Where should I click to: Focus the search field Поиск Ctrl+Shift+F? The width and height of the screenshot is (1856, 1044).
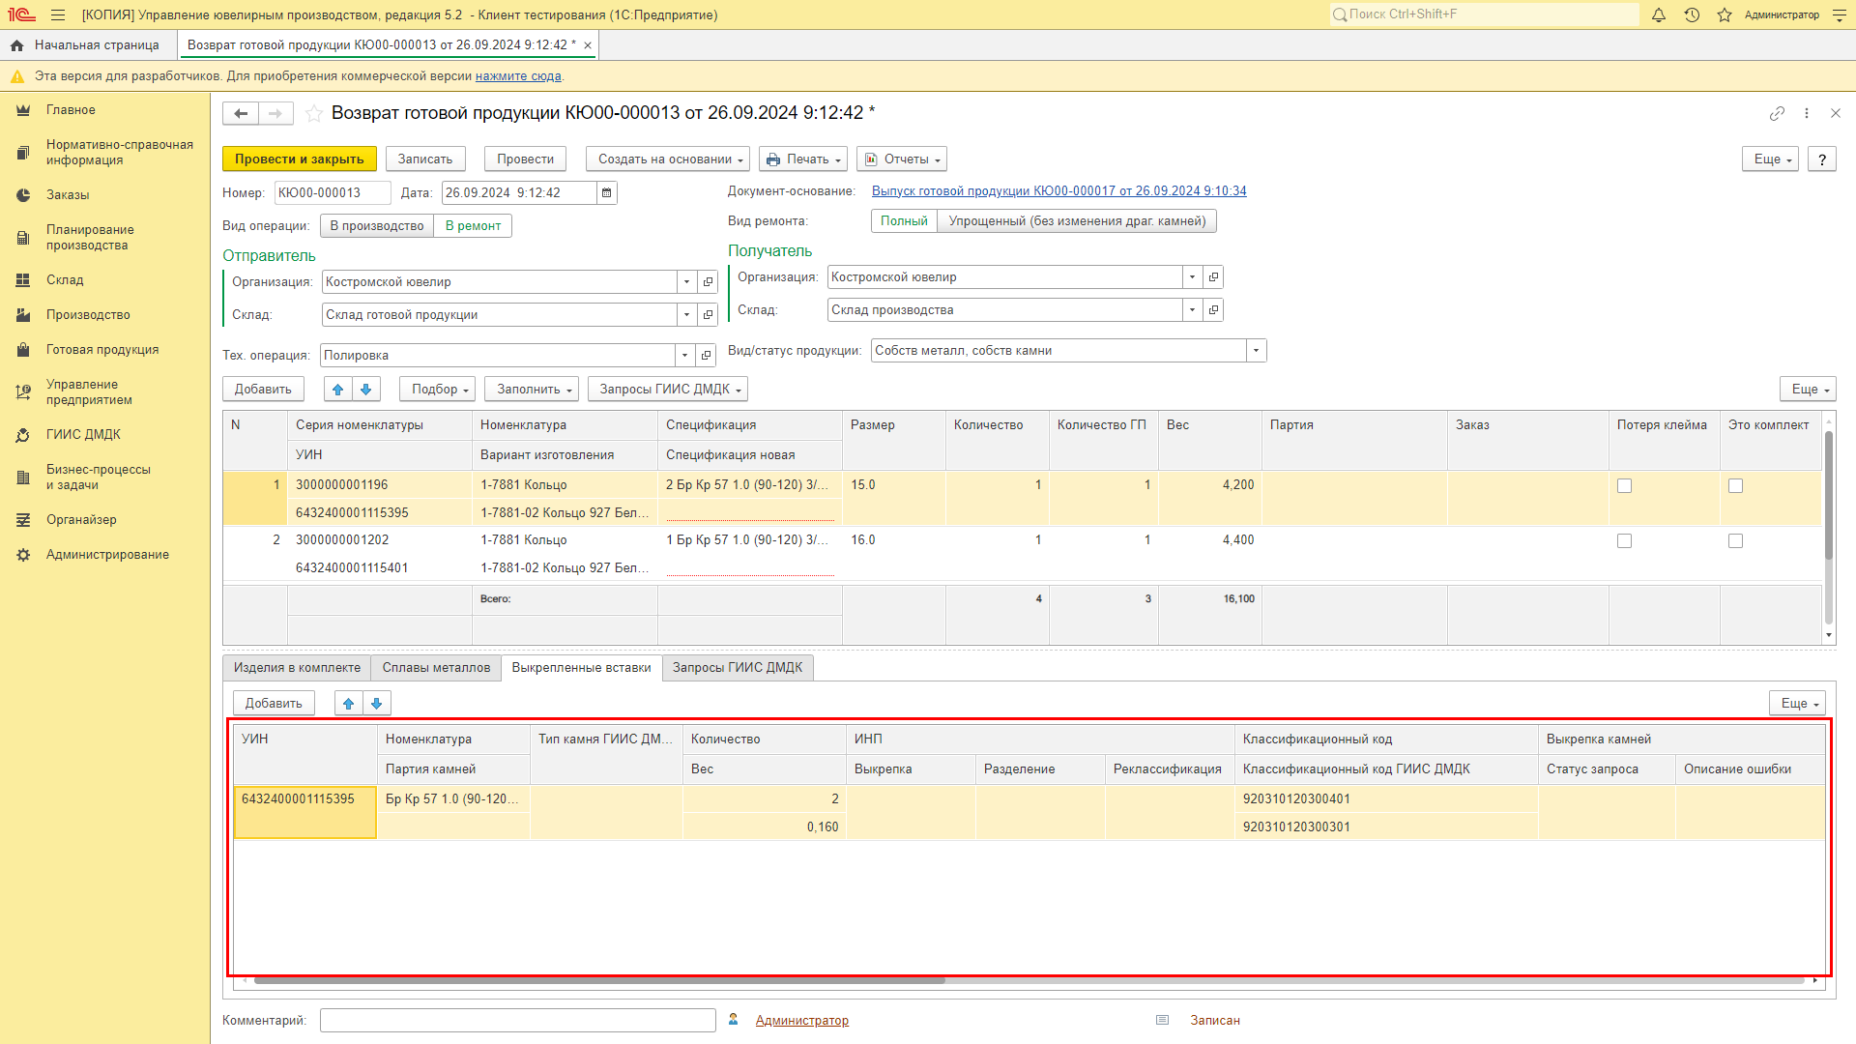pyautogui.click(x=1484, y=14)
